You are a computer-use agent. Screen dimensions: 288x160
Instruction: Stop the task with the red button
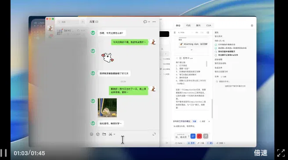click(x=199, y=136)
